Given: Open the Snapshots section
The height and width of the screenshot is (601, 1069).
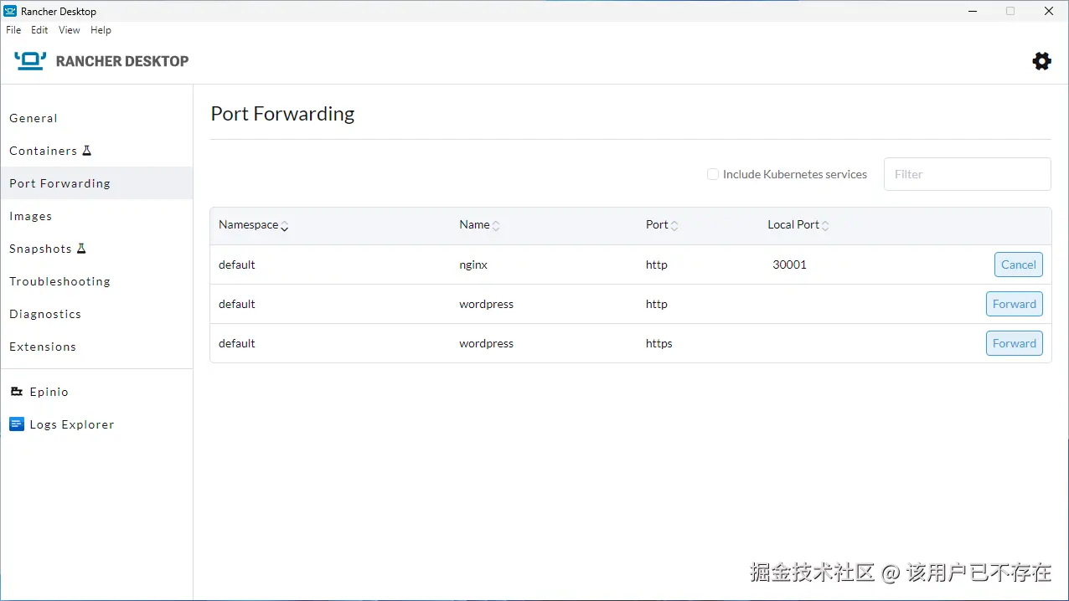Looking at the screenshot, I should click(x=96, y=249).
